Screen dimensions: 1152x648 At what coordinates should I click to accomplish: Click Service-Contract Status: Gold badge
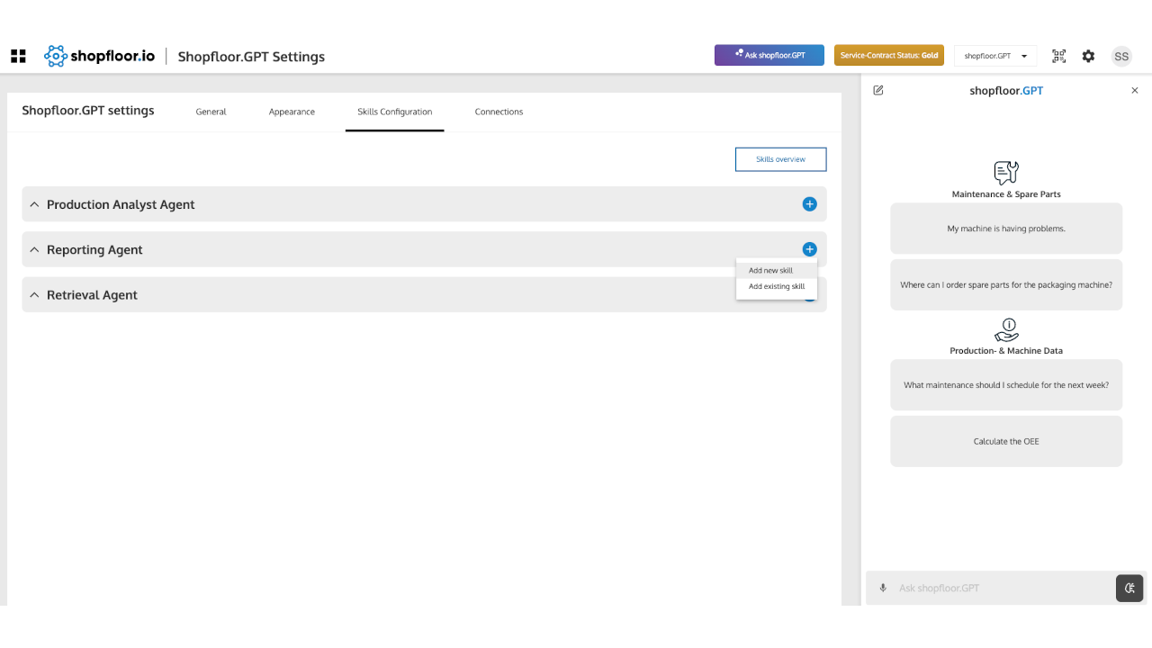click(x=889, y=56)
